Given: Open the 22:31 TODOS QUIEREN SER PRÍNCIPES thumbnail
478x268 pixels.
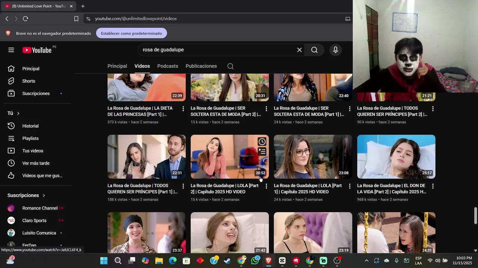Looking at the screenshot, I should [146, 157].
